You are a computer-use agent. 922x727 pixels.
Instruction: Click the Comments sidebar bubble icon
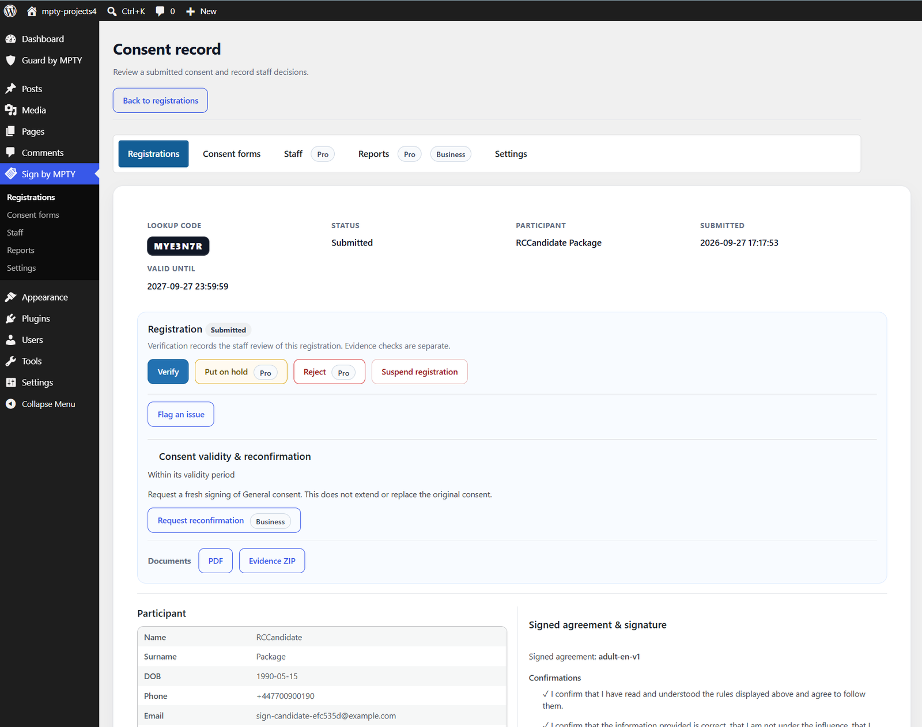pyautogui.click(x=10, y=153)
